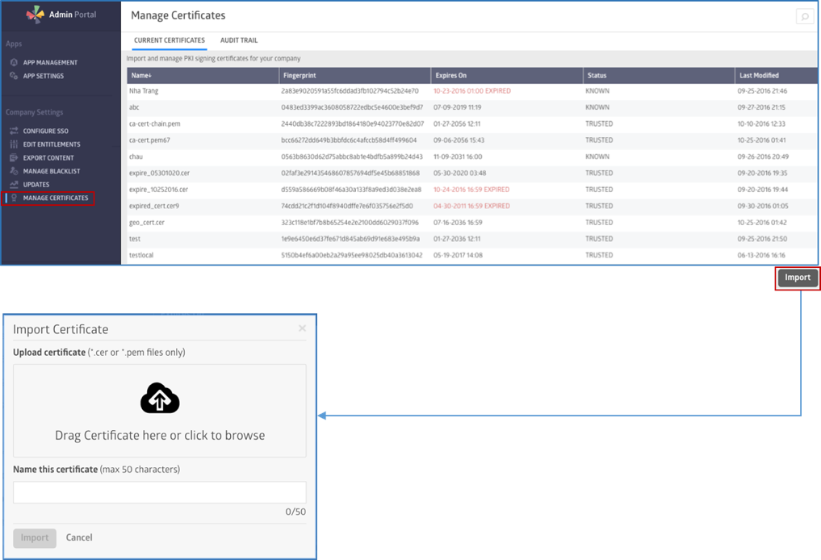
Task: Open search using the magnifier icon
Action: pos(804,16)
